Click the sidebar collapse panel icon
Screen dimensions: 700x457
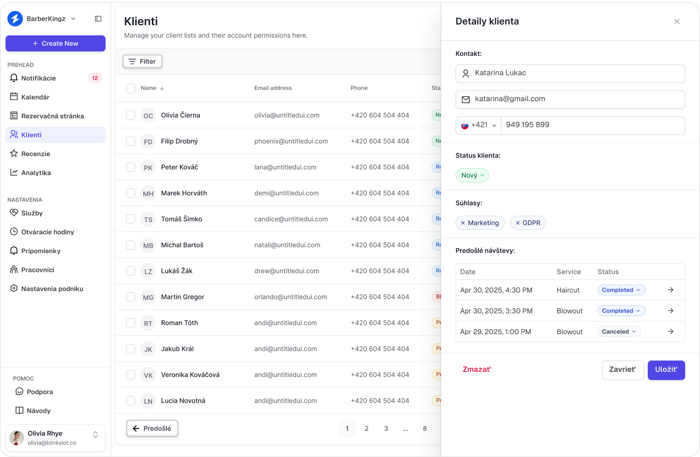point(98,19)
